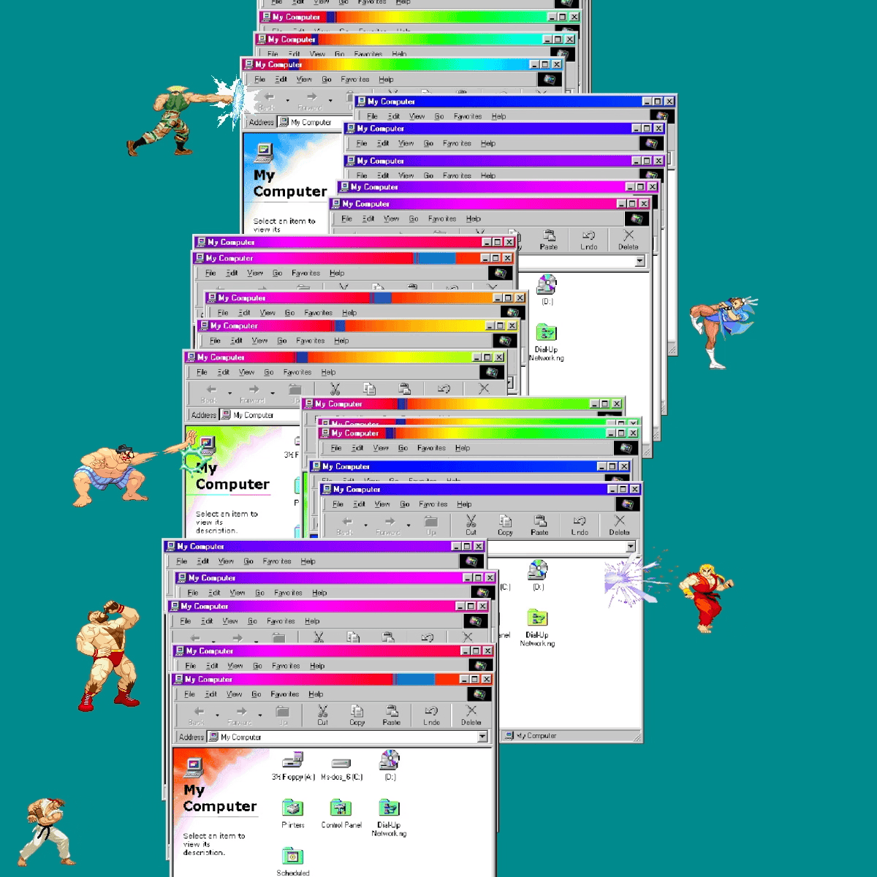Click status bar My Computer text in Ken's window
Image resolution: width=877 pixels, height=877 pixels.
pos(536,736)
